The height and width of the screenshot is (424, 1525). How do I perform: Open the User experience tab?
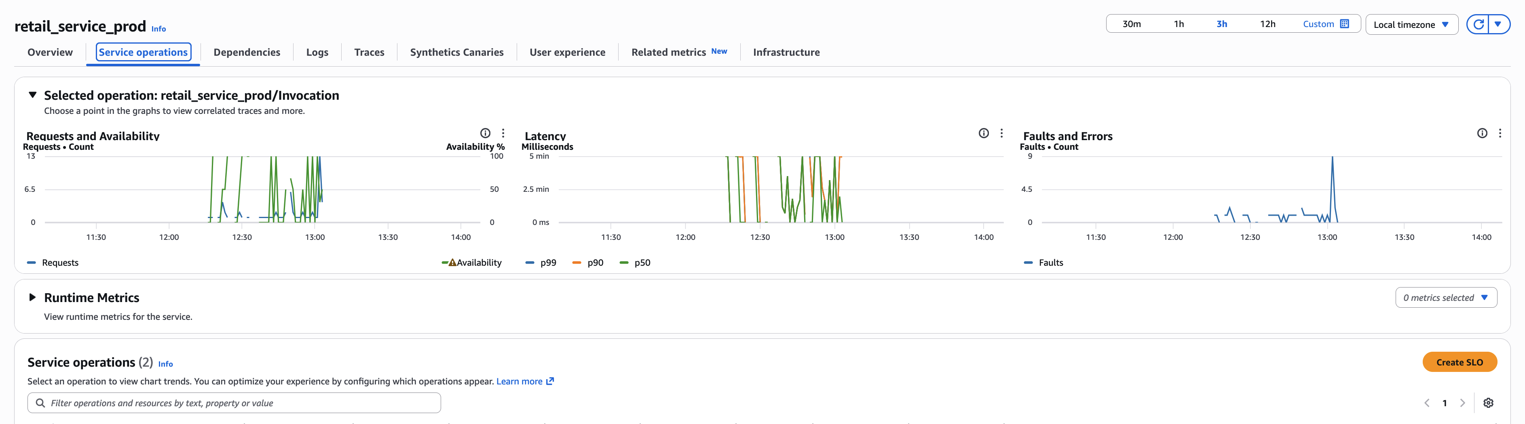coord(568,52)
